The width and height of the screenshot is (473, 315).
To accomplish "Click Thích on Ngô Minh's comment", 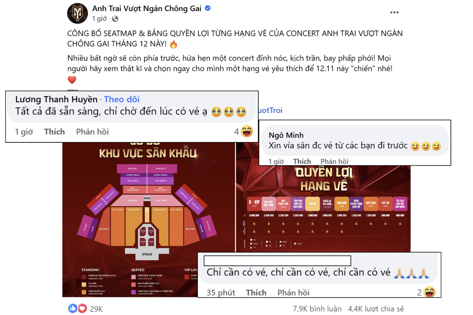I will (x=302, y=161).
